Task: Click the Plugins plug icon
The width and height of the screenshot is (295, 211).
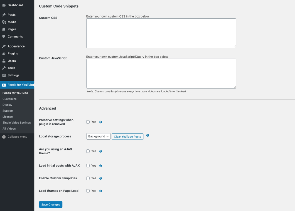Action: [4, 54]
